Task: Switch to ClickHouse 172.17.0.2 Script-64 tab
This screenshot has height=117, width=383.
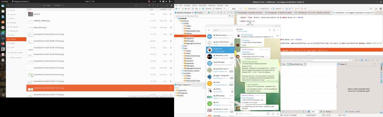Action: pyautogui.click(x=312, y=13)
